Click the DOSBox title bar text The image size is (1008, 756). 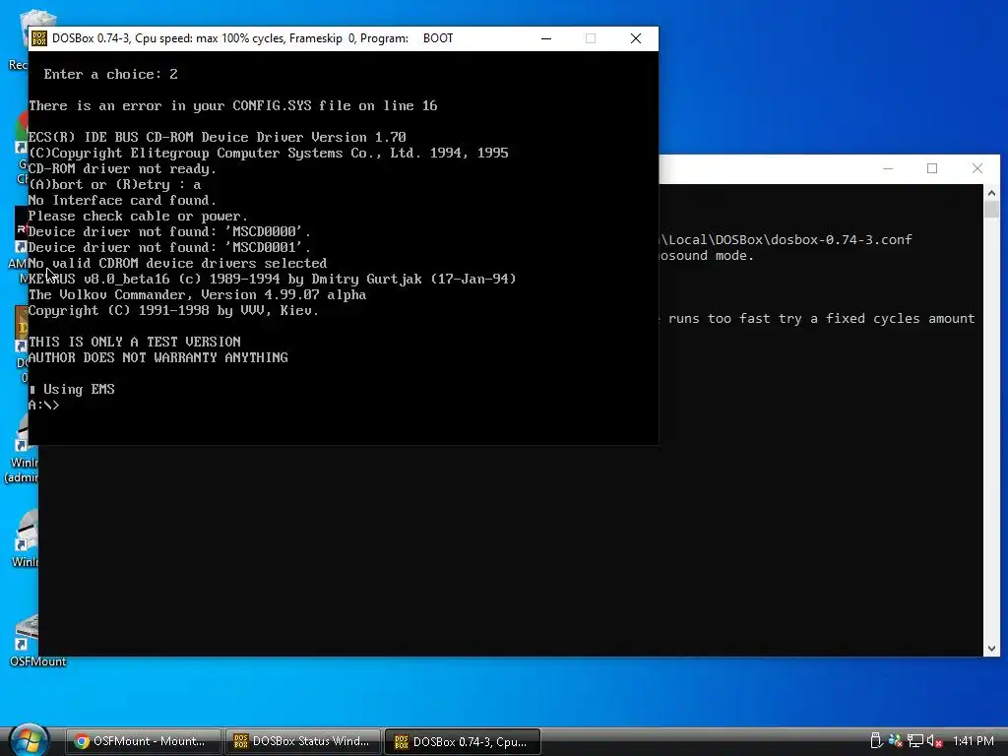pyautogui.click(x=253, y=38)
